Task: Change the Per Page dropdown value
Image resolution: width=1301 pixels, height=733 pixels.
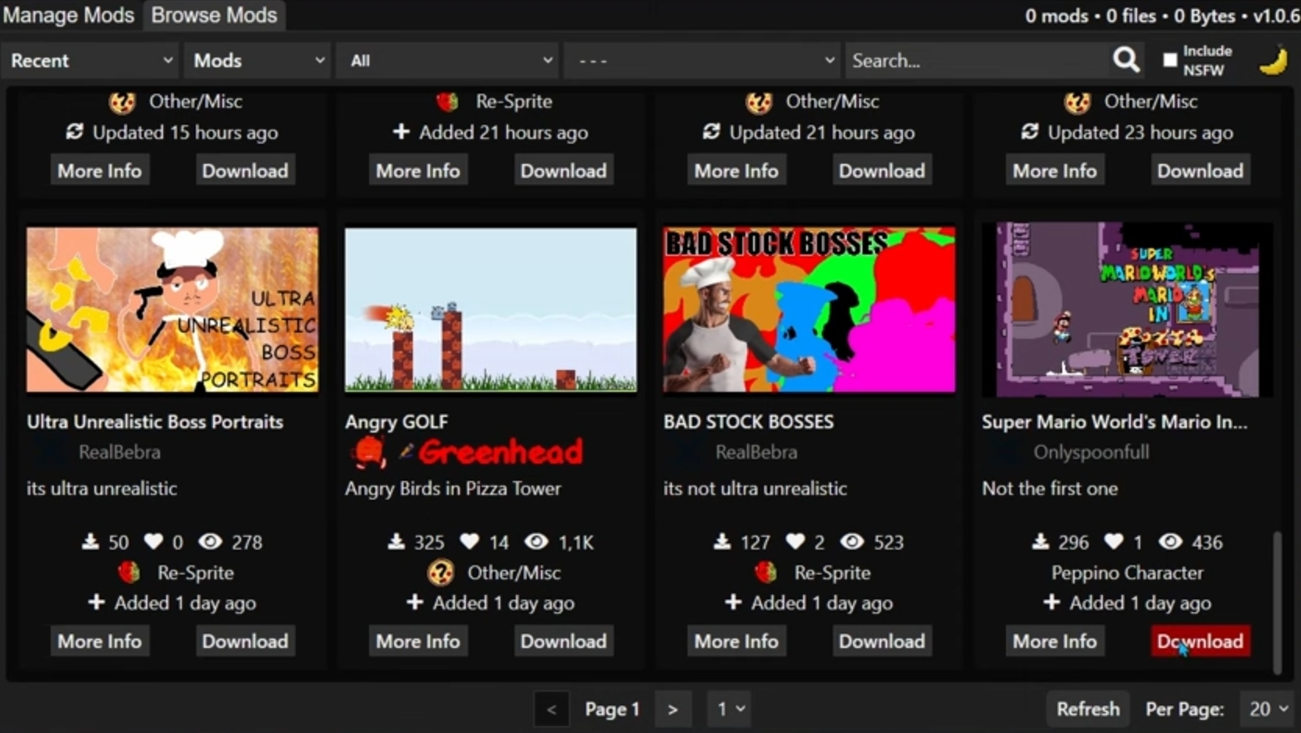Action: [1267, 709]
